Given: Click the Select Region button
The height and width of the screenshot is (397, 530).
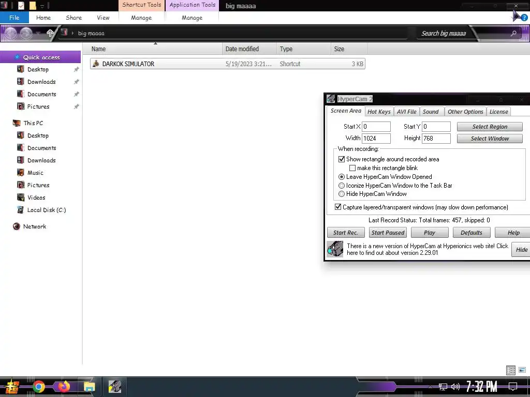Looking at the screenshot, I should coord(490,127).
